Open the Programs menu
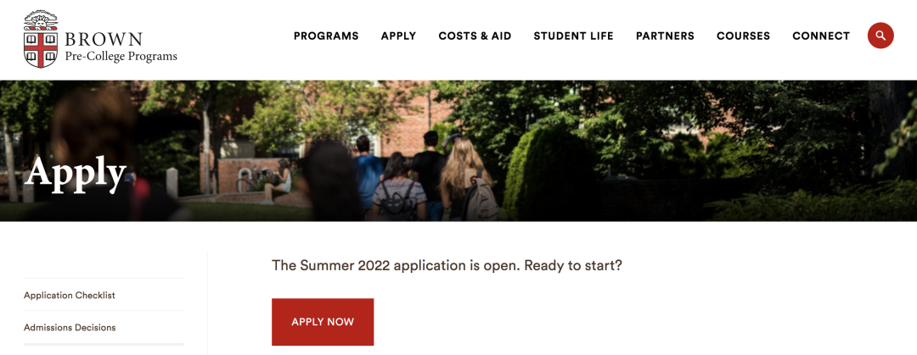The width and height of the screenshot is (917, 355). click(326, 36)
